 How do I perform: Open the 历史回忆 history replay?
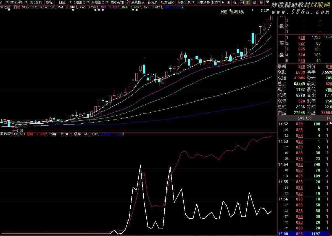coord(167,2)
